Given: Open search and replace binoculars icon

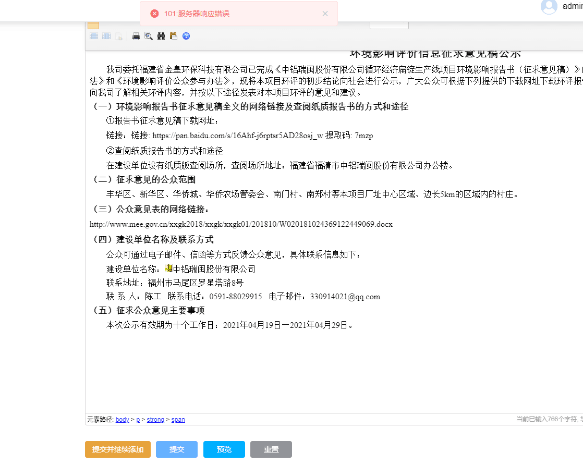Looking at the screenshot, I should click(x=161, y=36).
